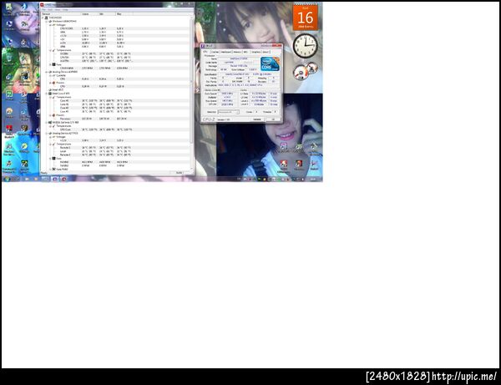
Task: Click the CPU-Z title bar icon
Action: point(203,46)
